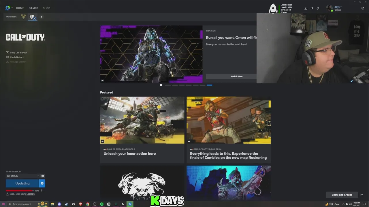Open the downloads icon in header

pos(306,8)
